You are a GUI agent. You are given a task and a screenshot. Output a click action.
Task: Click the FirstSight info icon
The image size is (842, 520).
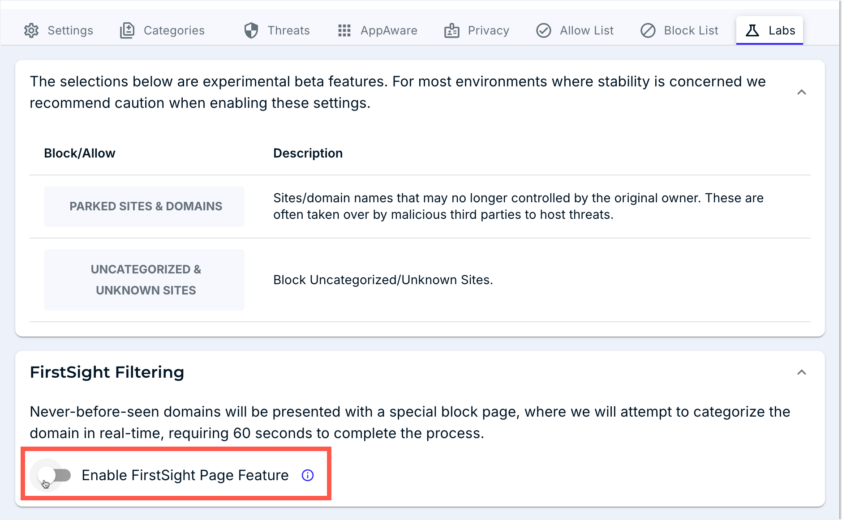(x=308, y=475)
